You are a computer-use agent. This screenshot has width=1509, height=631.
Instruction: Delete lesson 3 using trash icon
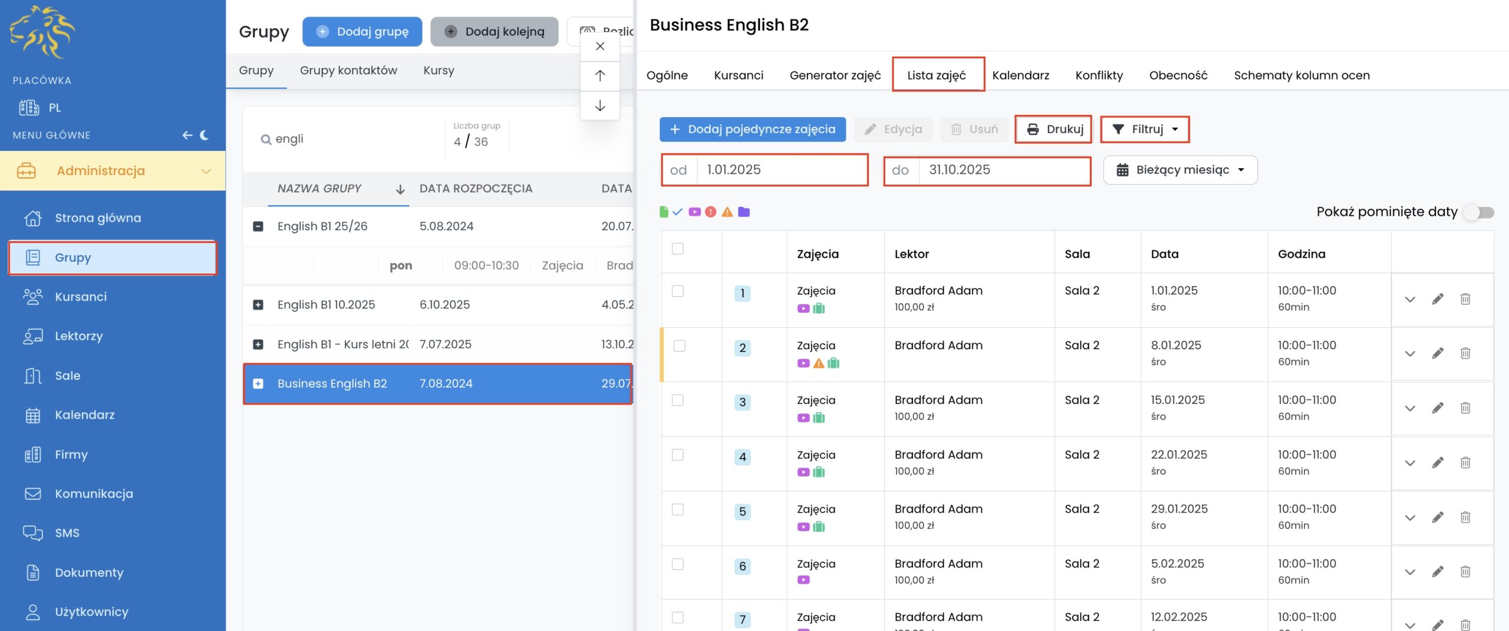pyautogui.click(x=1465, y=408)
